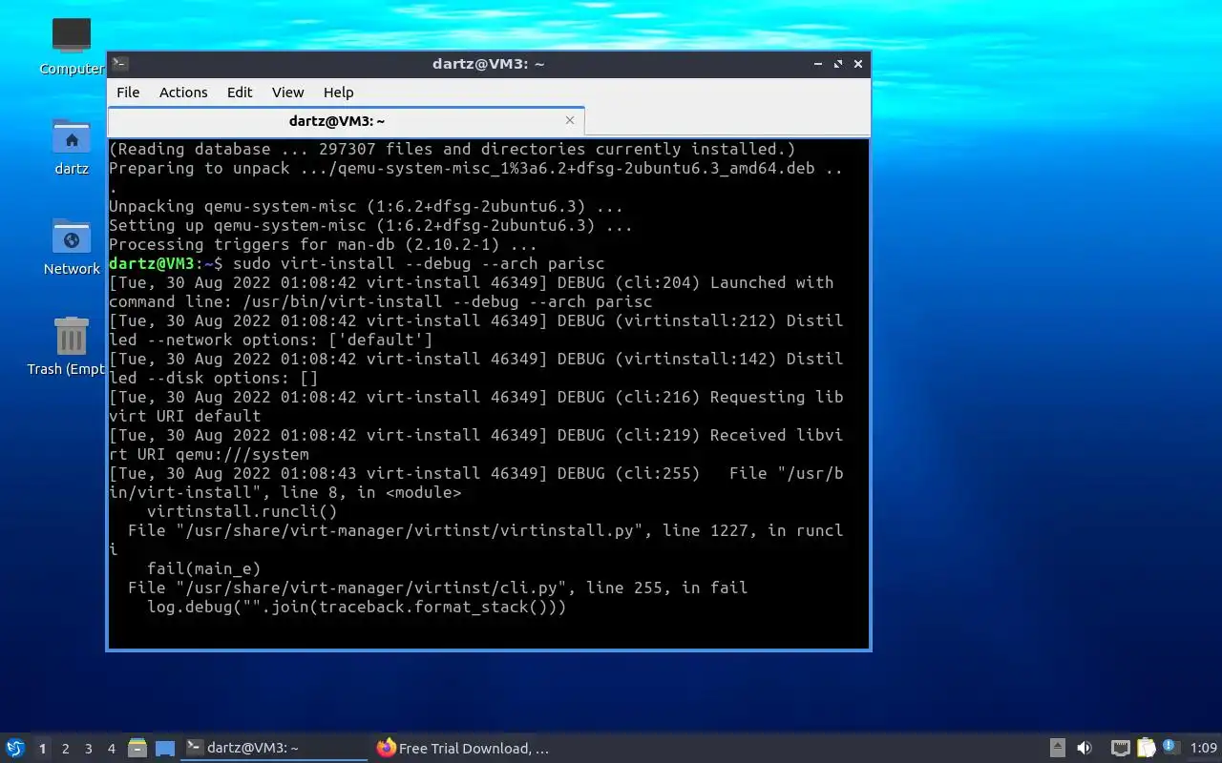Open the Actions menu

(183, 93)
